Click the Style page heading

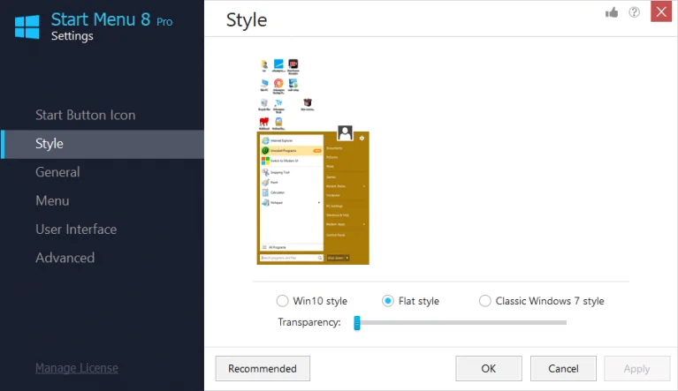pos(247,20)
